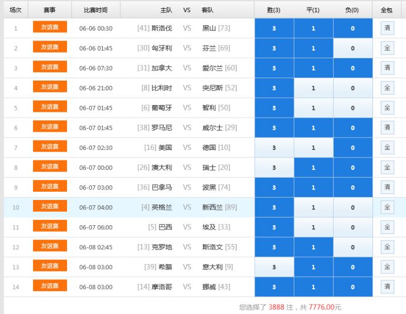Toggle win (3) for match 1 斯洛伐 vs 黑山
The height and width of the screenshot is (314, 406).
pyautogui.click(x=274, y=28)
